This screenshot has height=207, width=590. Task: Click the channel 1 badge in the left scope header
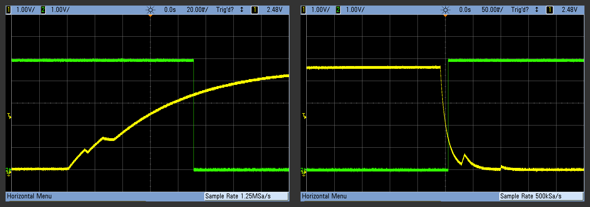9,10
